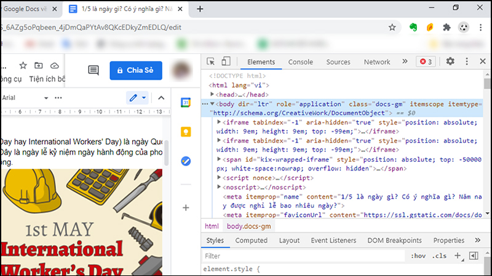Open DevTools customize three-dot menu
The height and width of the screenshot is (276, 492).
pyautogui.click(x=467, y=61)
